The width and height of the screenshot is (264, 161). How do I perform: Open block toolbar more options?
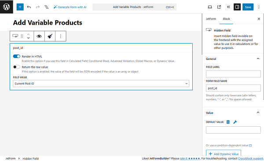pyautogui.click(x=61, y=36)
